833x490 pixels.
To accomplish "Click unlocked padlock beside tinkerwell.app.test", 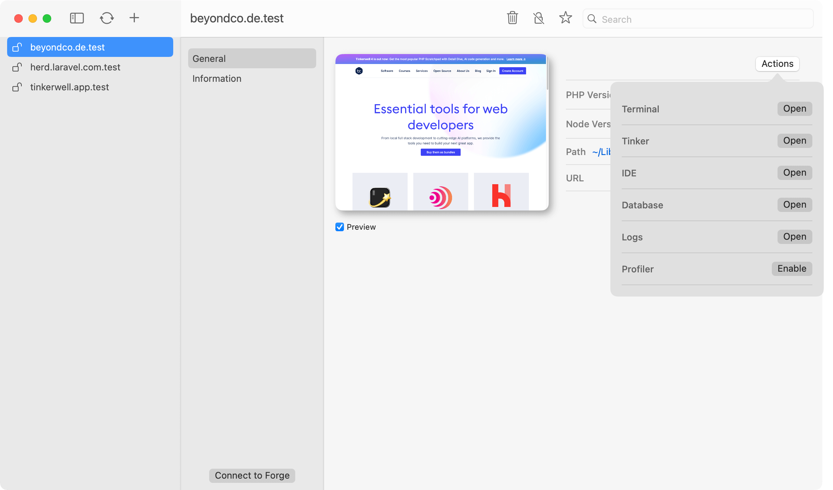I will click(x=17, y=87).
